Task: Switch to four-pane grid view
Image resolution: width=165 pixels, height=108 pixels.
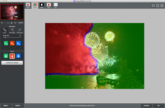Action: [162, 6]
